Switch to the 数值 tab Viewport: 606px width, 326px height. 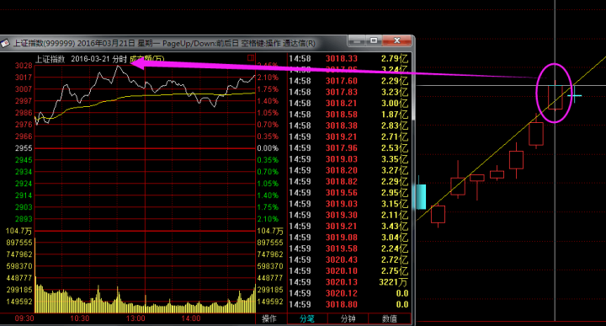coord(389,318)
